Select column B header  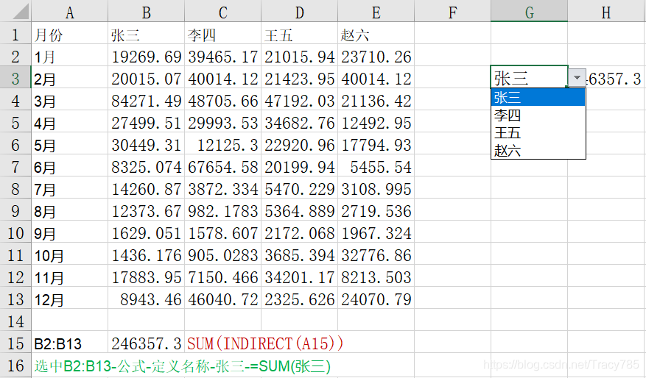[x=147, y=12]
